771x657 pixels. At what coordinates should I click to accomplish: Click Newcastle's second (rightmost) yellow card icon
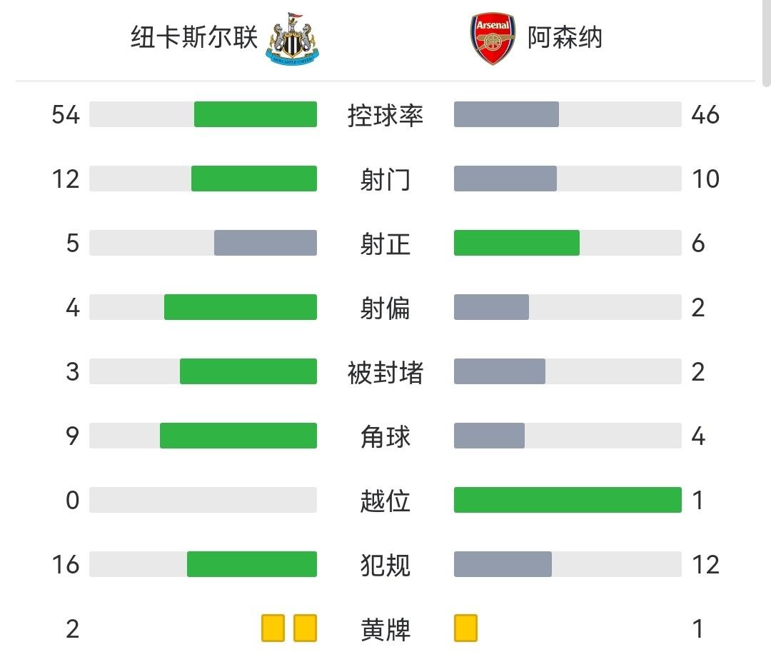(x=306, y=628)
